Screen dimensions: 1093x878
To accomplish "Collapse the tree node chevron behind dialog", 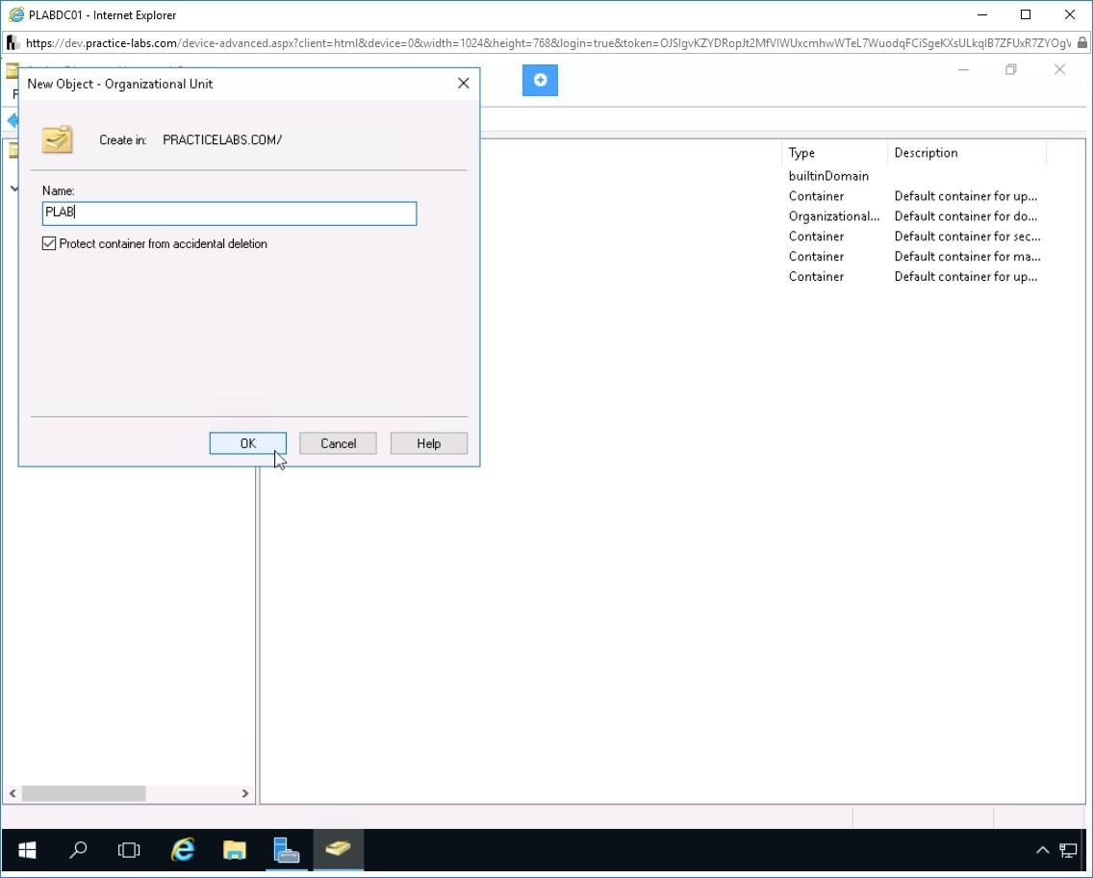I will pyautogui.click(x=13, y=188).
